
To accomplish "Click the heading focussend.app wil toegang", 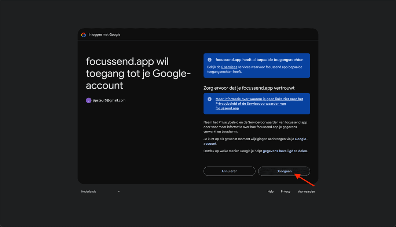I will [138, 73].
